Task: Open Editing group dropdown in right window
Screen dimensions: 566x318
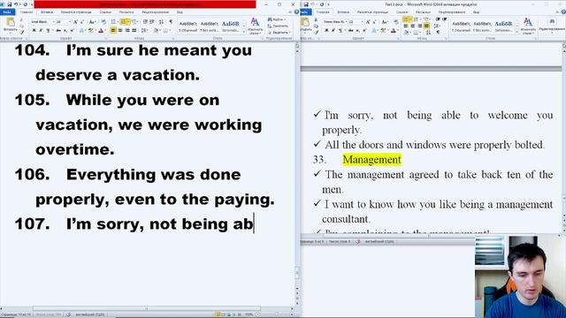Action: [x=552, y=26]
